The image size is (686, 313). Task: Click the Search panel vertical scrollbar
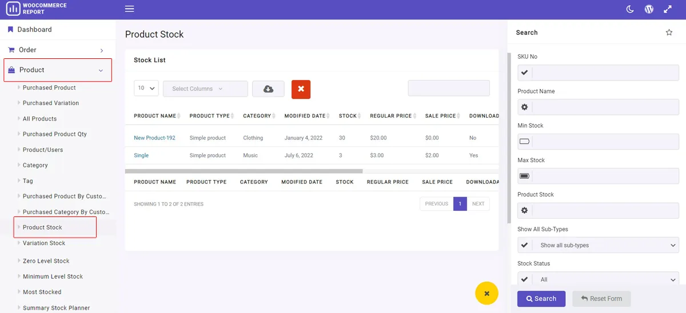point(509,138)
